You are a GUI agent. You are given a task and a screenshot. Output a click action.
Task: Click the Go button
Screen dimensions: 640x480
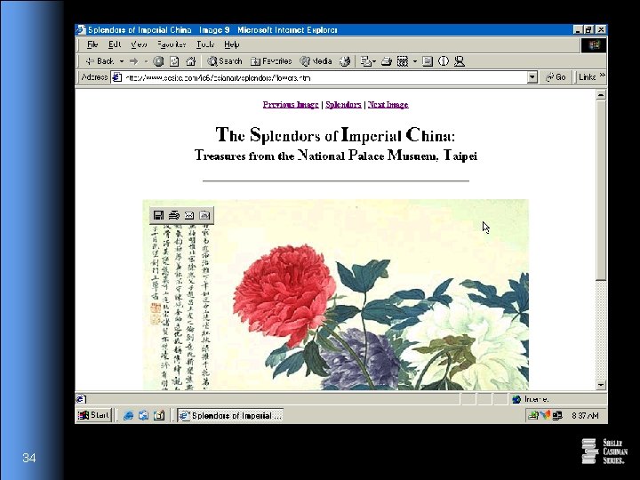point(556,77)
